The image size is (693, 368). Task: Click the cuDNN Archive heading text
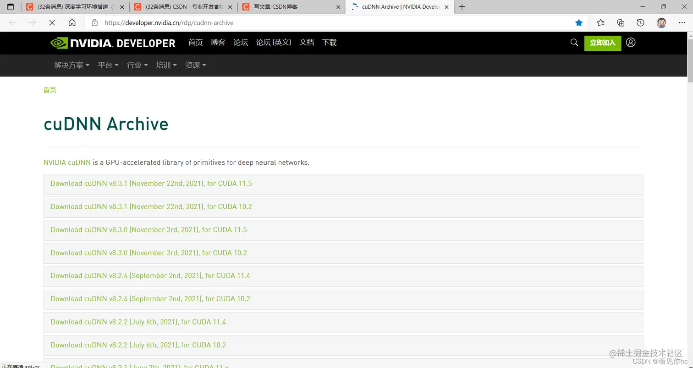(x=106, y=124)
